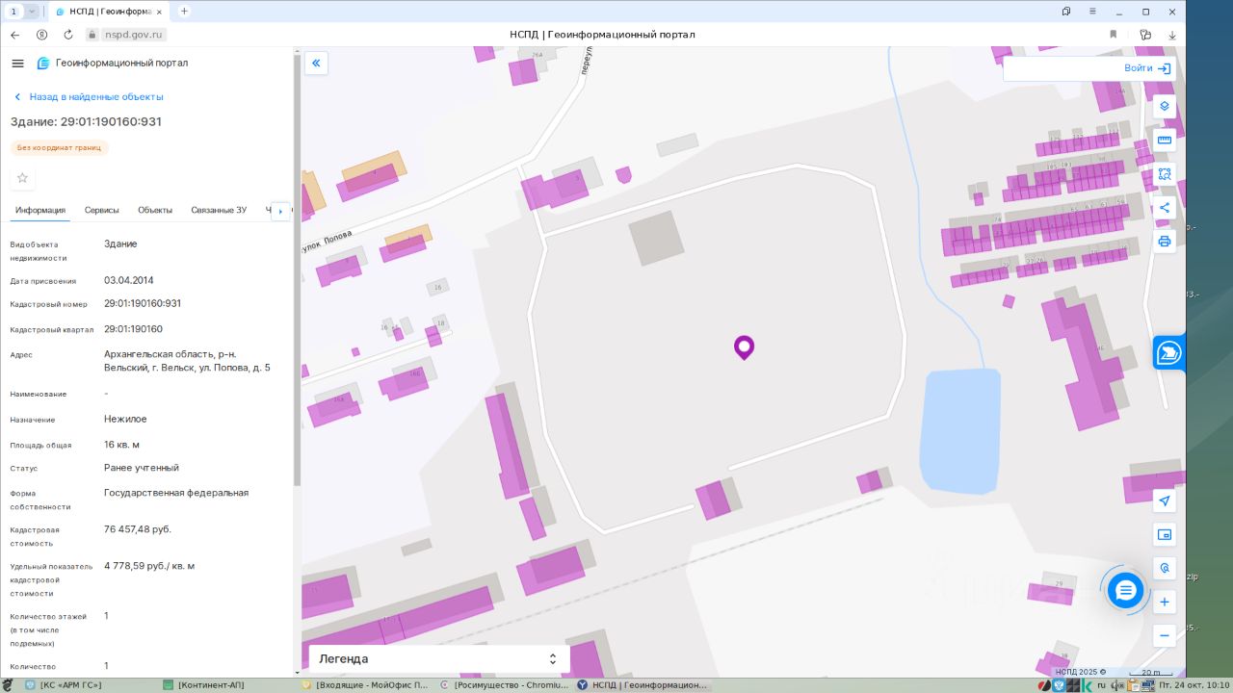Open the chat assistant bubble
1233x693 pixels.
click(x=1125, y=590)
